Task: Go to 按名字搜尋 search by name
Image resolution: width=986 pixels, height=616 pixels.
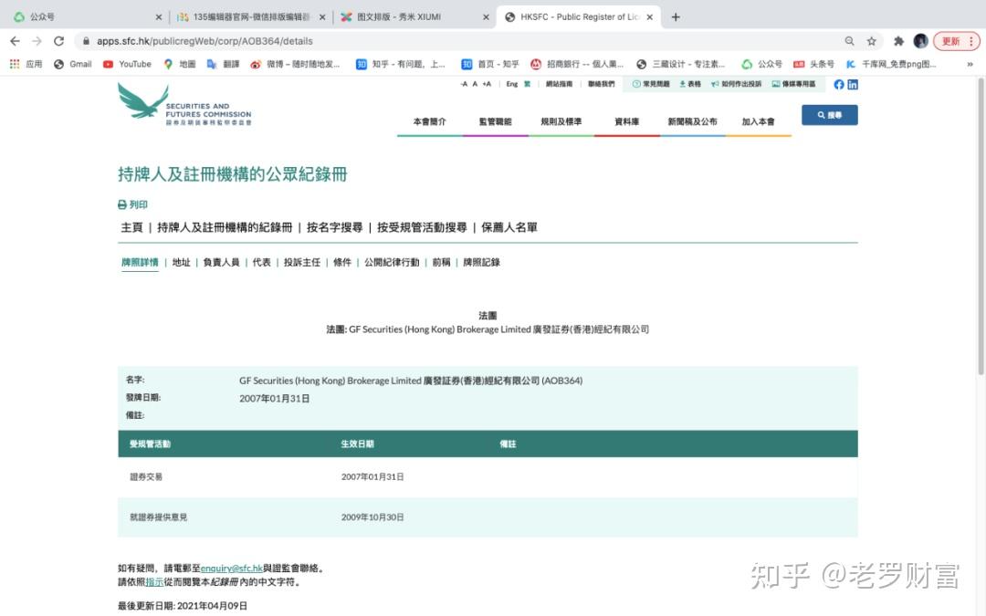Action: click(x=334, y=227)
